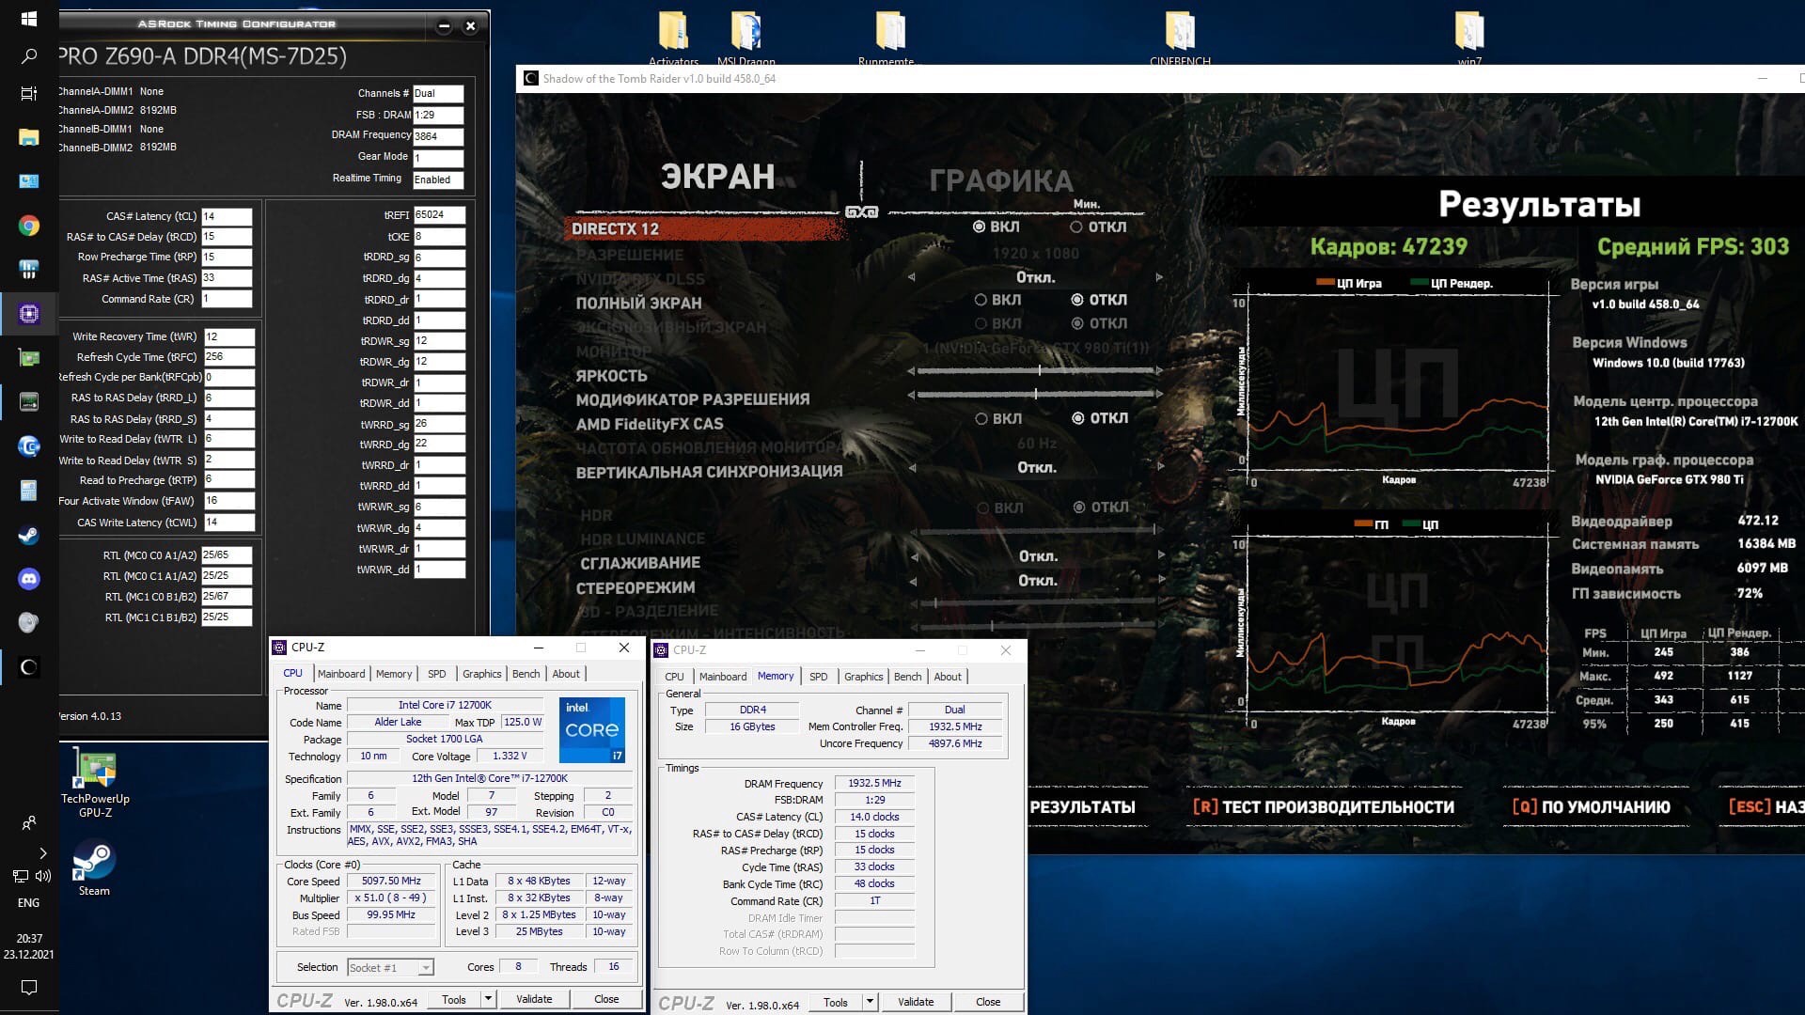This screenshot has height=1015, width=1805.
Task: Open the Socket #1 selection dropdown
Action: pos(390,967)
